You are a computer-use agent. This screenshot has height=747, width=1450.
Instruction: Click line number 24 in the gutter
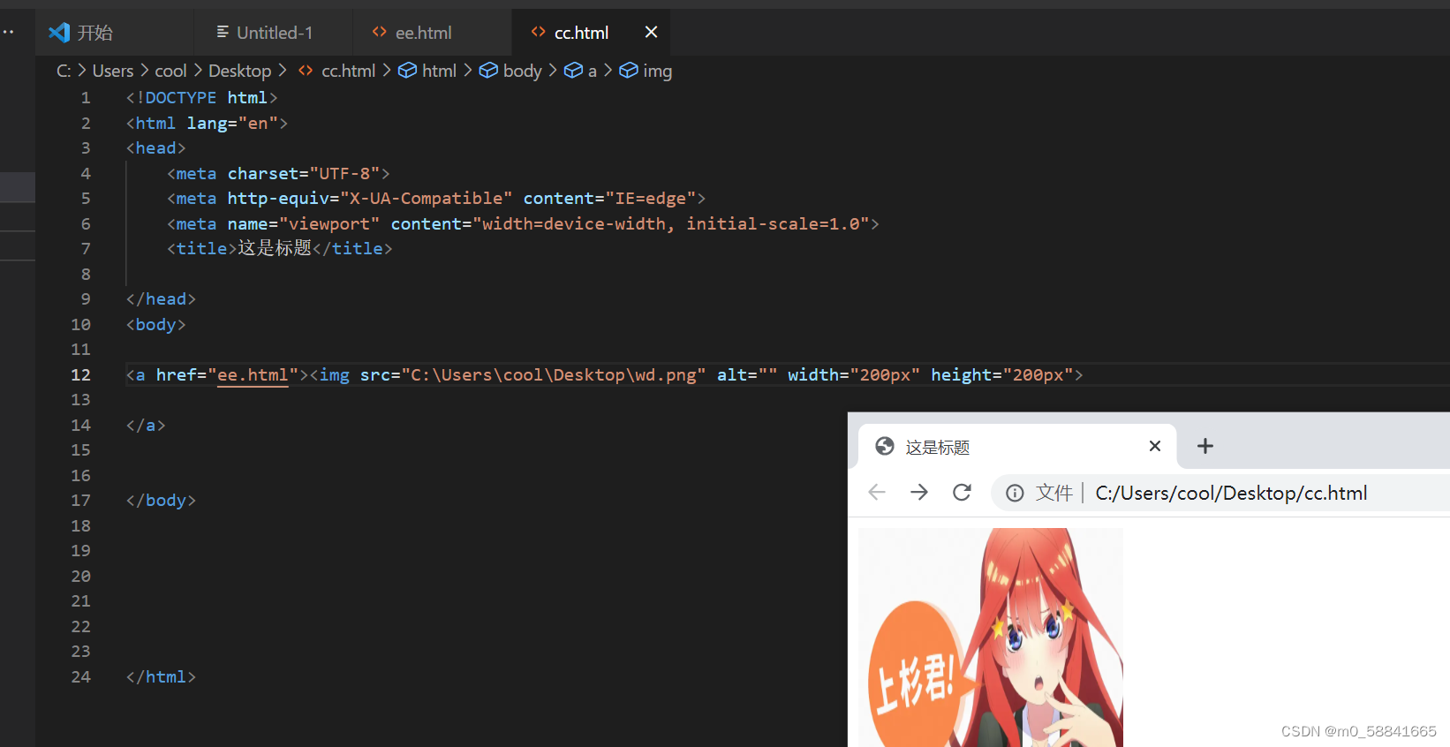[x=80, y=676]
